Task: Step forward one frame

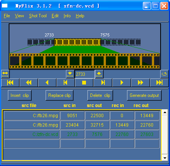Action: [x=103, y=83]
